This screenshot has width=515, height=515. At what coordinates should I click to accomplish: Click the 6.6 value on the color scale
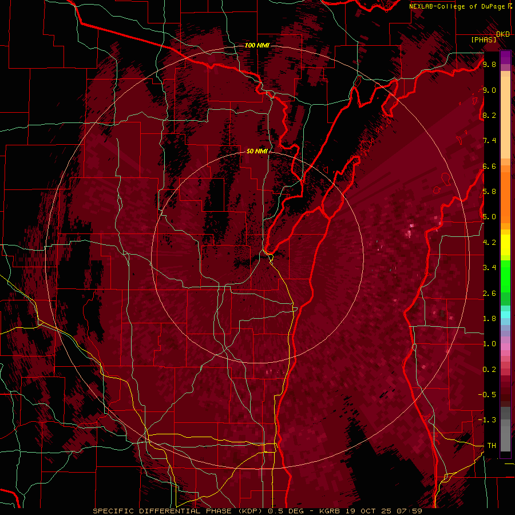click(489, 166)
